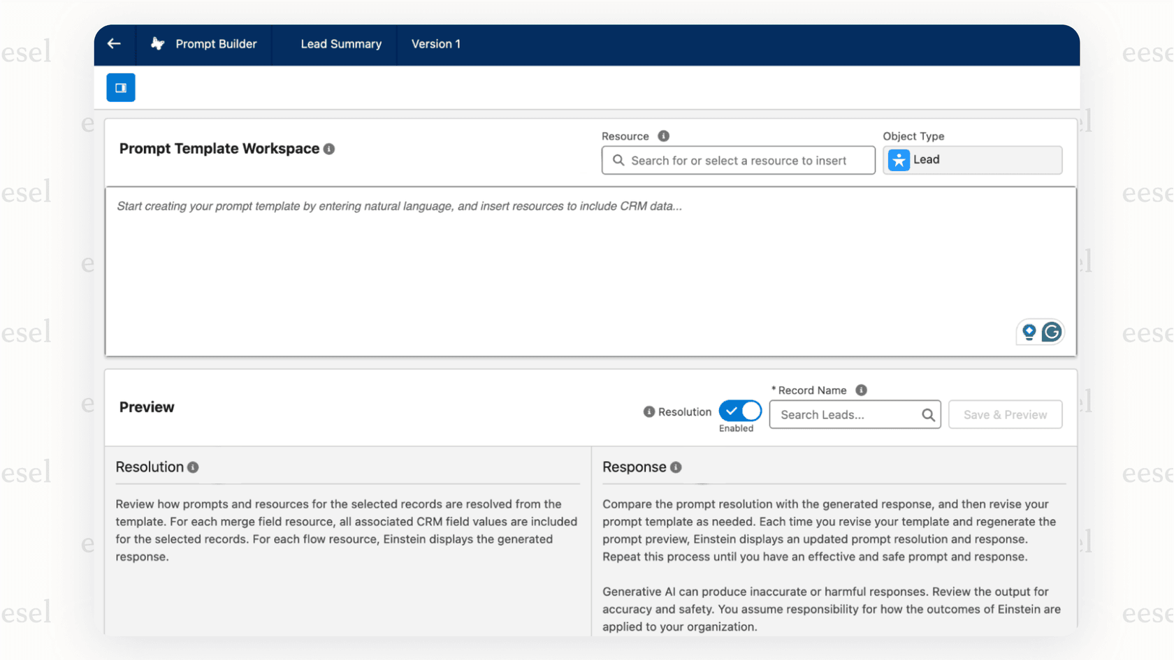Click the Prompt Builder Einstein icon in the navbar

click(x=157, y=43)
